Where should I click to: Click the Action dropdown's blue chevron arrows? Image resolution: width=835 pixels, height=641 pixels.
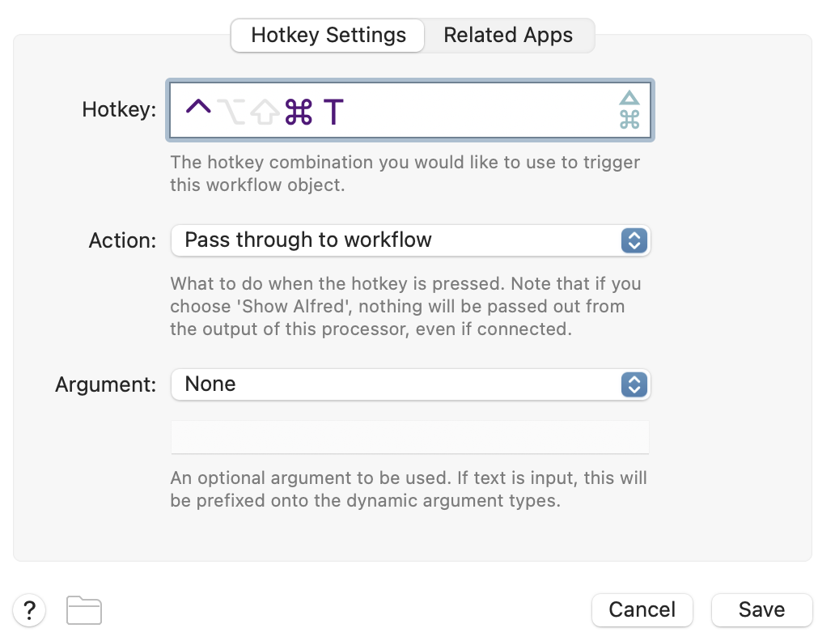pyautogui.click(x=634, y=240)
